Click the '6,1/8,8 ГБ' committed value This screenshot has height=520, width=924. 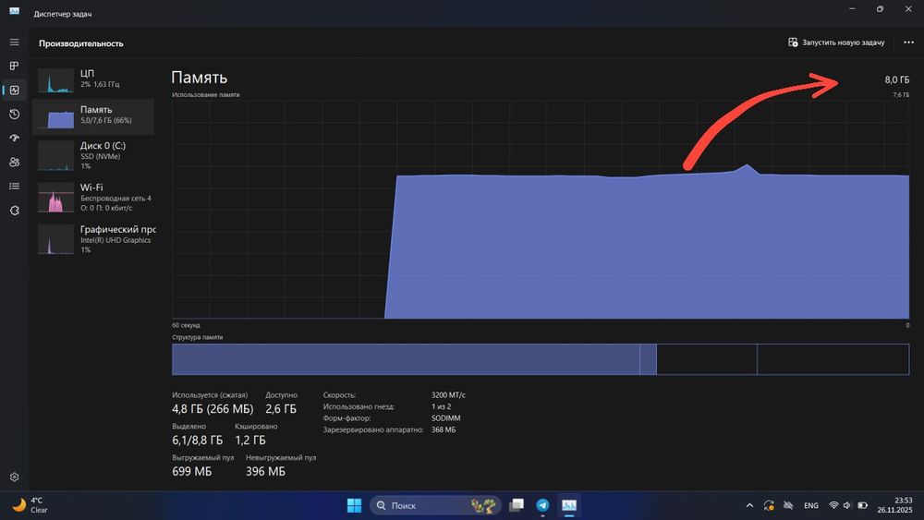[198, 440]
